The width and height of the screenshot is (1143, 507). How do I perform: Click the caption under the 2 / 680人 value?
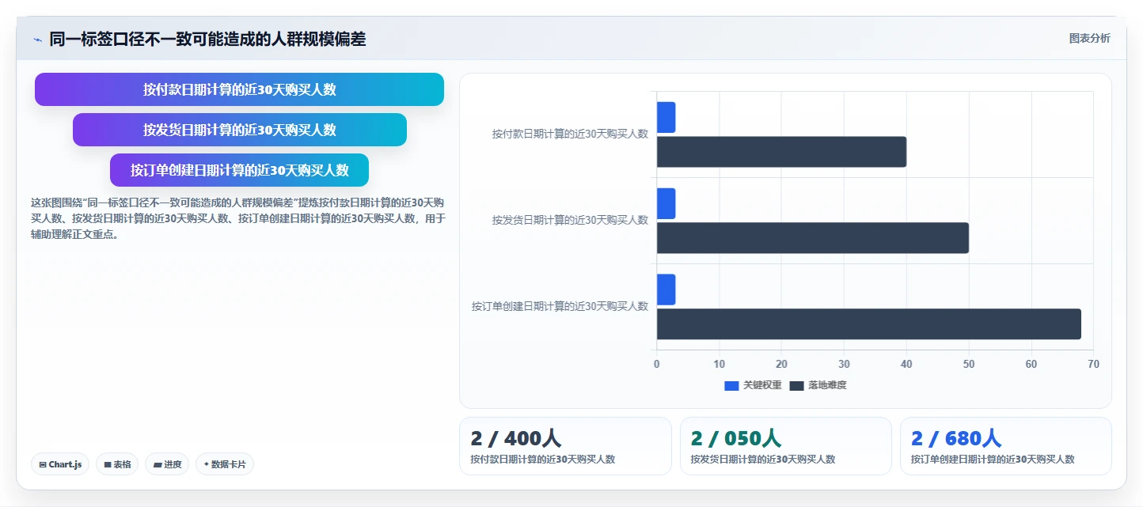click(993, 459)
